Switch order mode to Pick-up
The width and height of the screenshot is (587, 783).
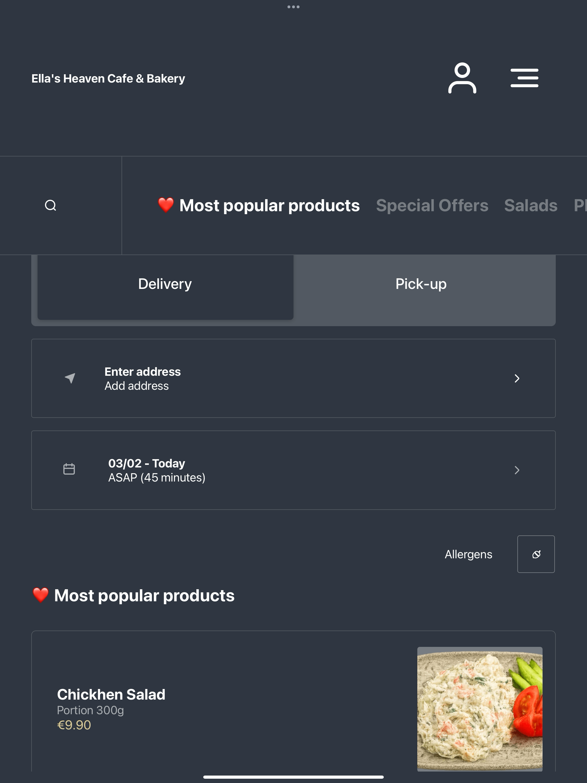tap(421, 284)
